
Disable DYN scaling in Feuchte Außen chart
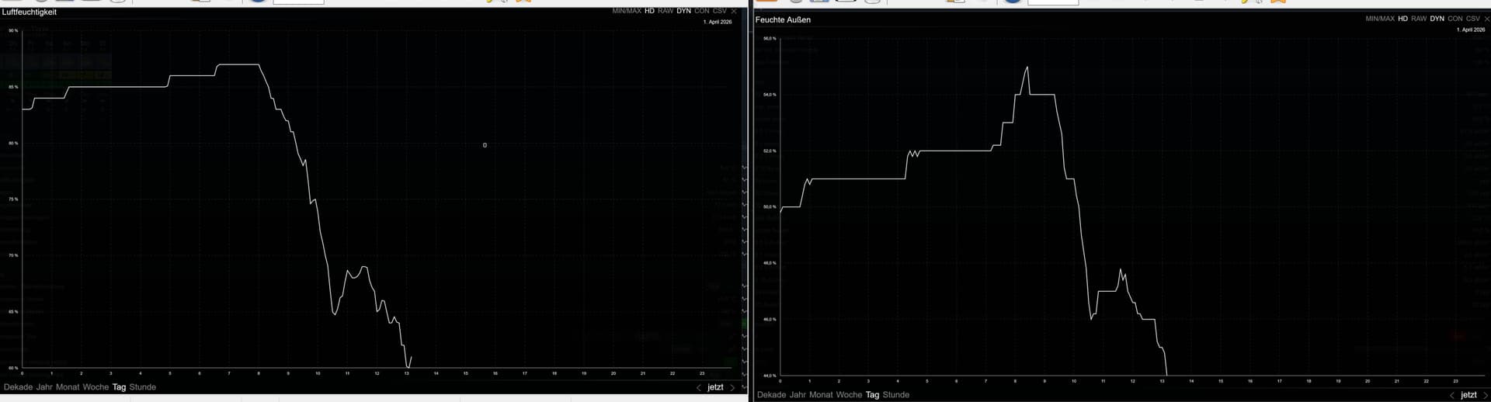pos(1437,19)
